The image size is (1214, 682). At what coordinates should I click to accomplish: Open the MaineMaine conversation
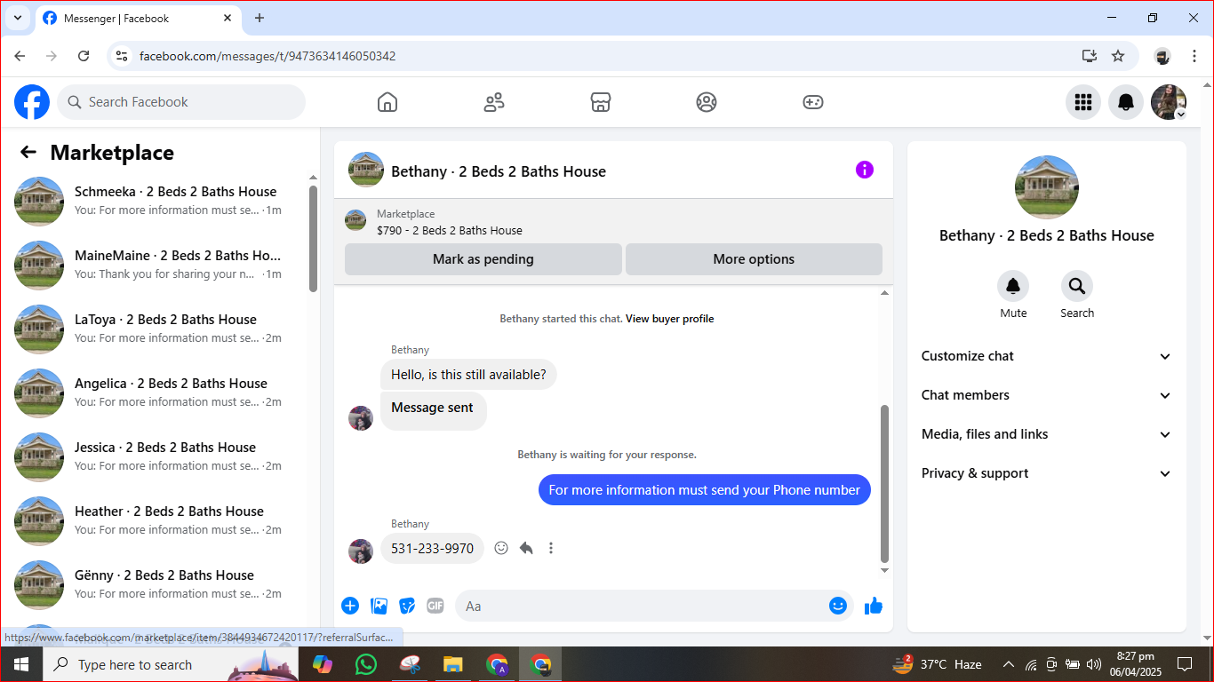coord(155,265)
